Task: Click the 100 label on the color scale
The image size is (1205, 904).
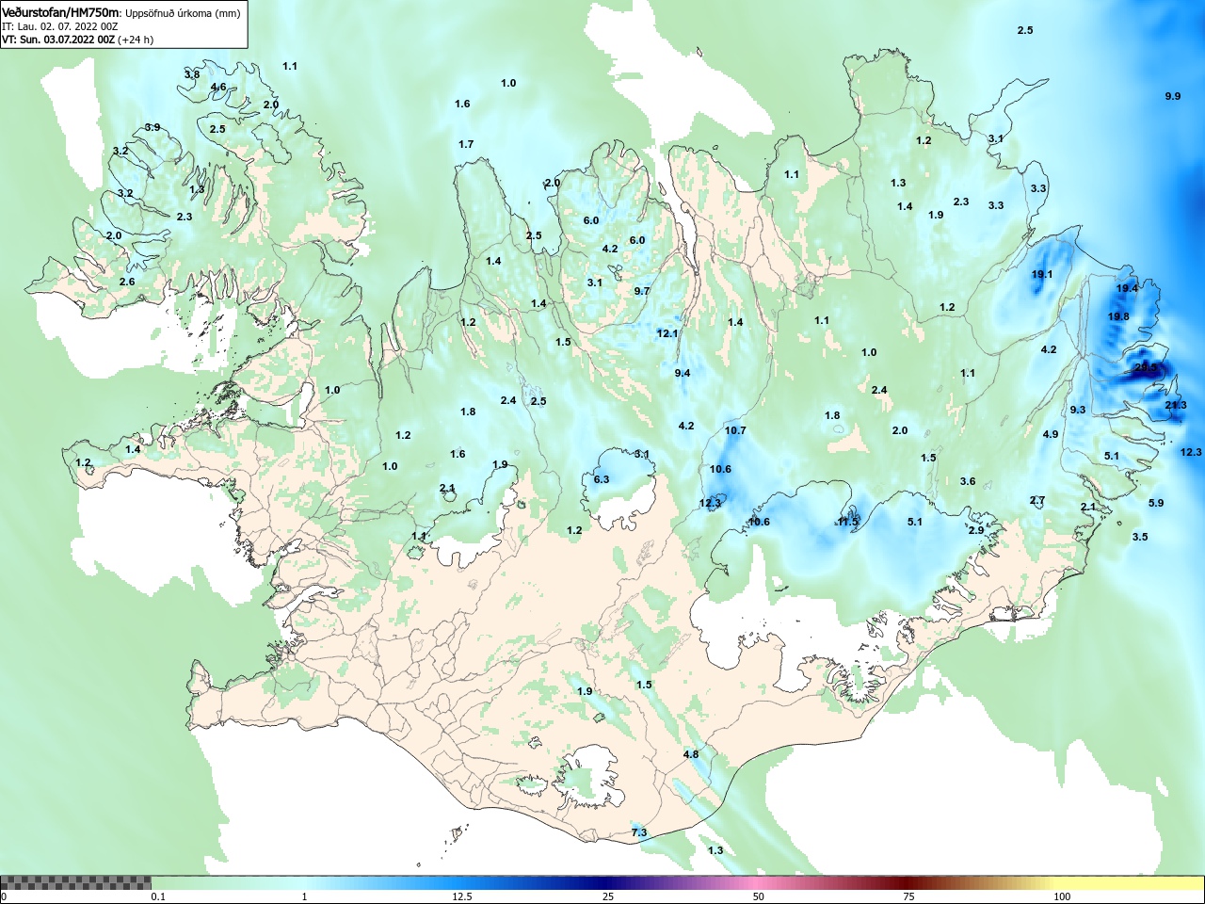Action: pyautogui.click(x=1062, y=896)
